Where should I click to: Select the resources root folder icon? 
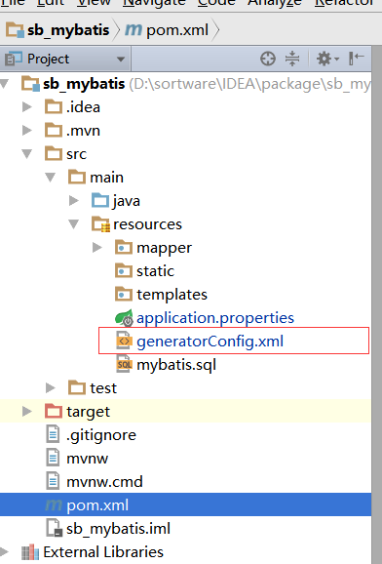100,224
